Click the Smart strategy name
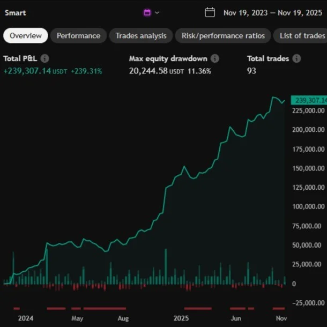The width and height of the screenshot is (327, 327). pyautogui.click(x=15, y=12)
